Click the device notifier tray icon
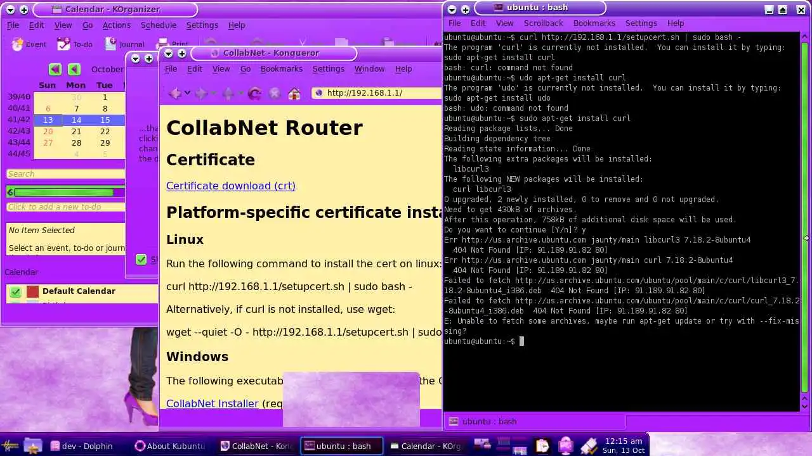This screenshot has width=812, height=456. [x=565, y=446]
